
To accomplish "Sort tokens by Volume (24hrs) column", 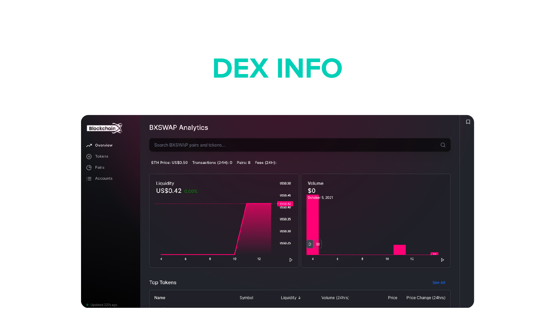I will pyautogui.click(x=335, y=298).
